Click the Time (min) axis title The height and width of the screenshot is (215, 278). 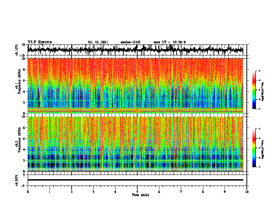[140, 195]
